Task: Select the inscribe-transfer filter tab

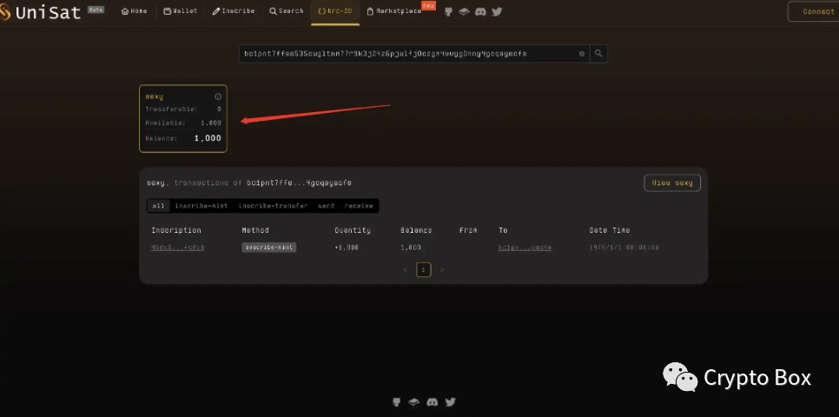Action: tap(273, 206)
